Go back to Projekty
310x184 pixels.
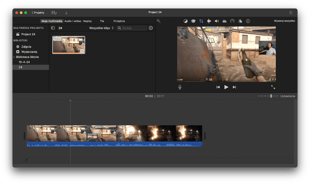pos(38,12)
